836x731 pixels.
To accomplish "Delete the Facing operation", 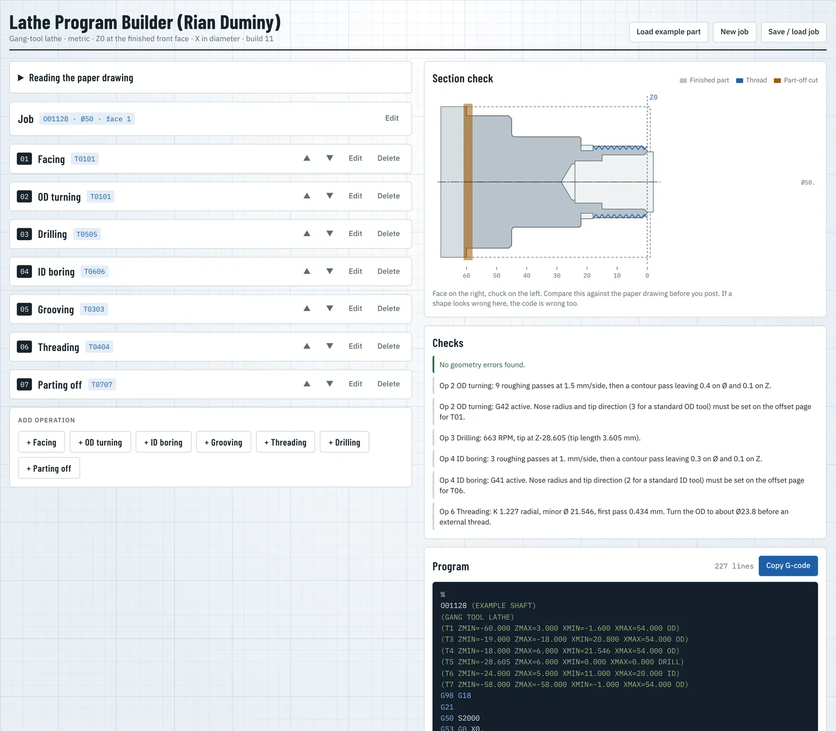I will click(389, 158).
